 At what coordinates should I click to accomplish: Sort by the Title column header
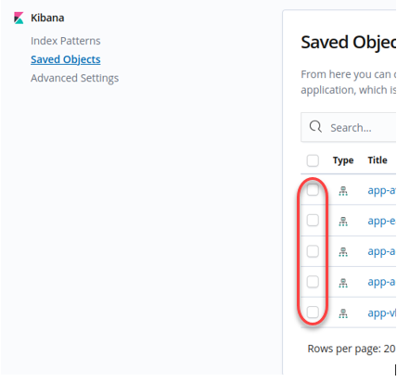378,160
